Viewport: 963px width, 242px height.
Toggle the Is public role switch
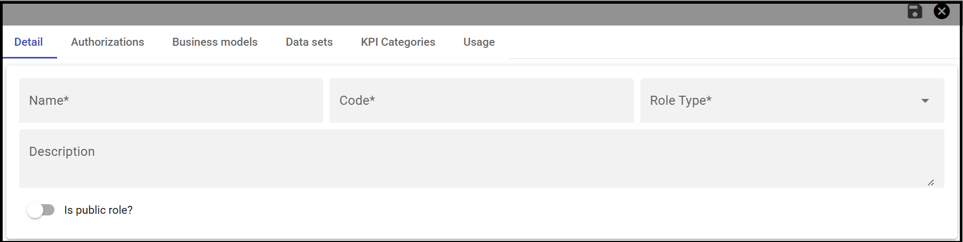(41, 210)
